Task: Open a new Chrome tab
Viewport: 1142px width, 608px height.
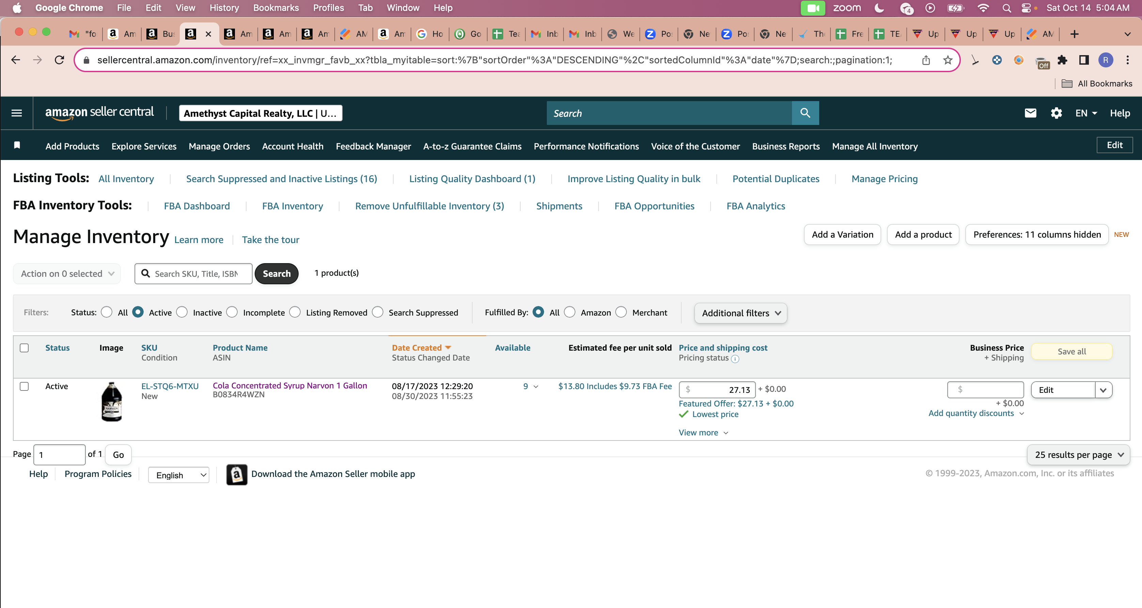Action: tap(1074, 34)
